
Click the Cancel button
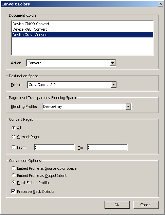pos(146,205)
